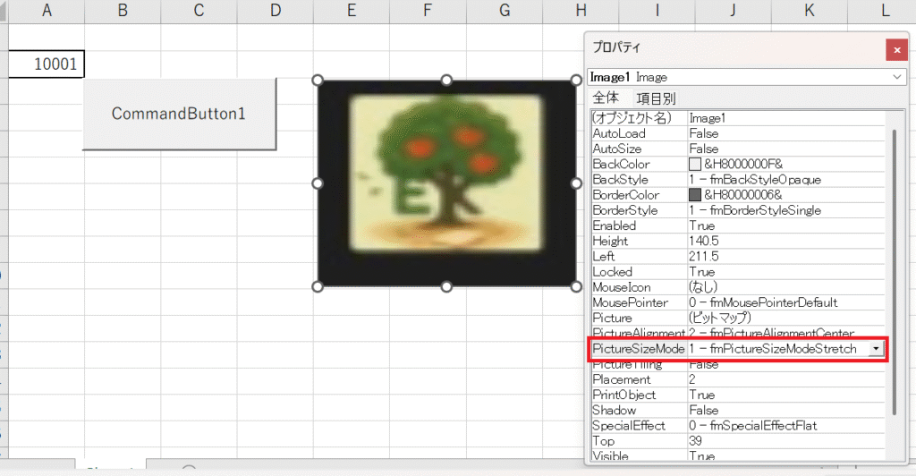Click the CommandButton1 button
916x476 pixels.
179,114
